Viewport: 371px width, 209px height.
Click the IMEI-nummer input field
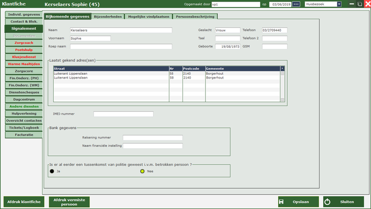coord(123,114)
